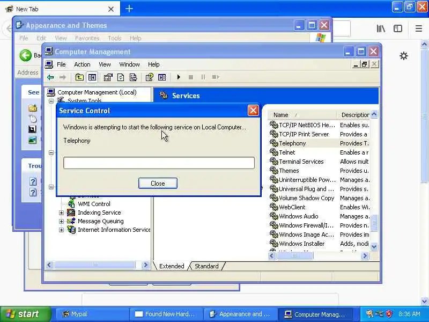
Task: Switch to the Extended tab
Action: point(172,266)
